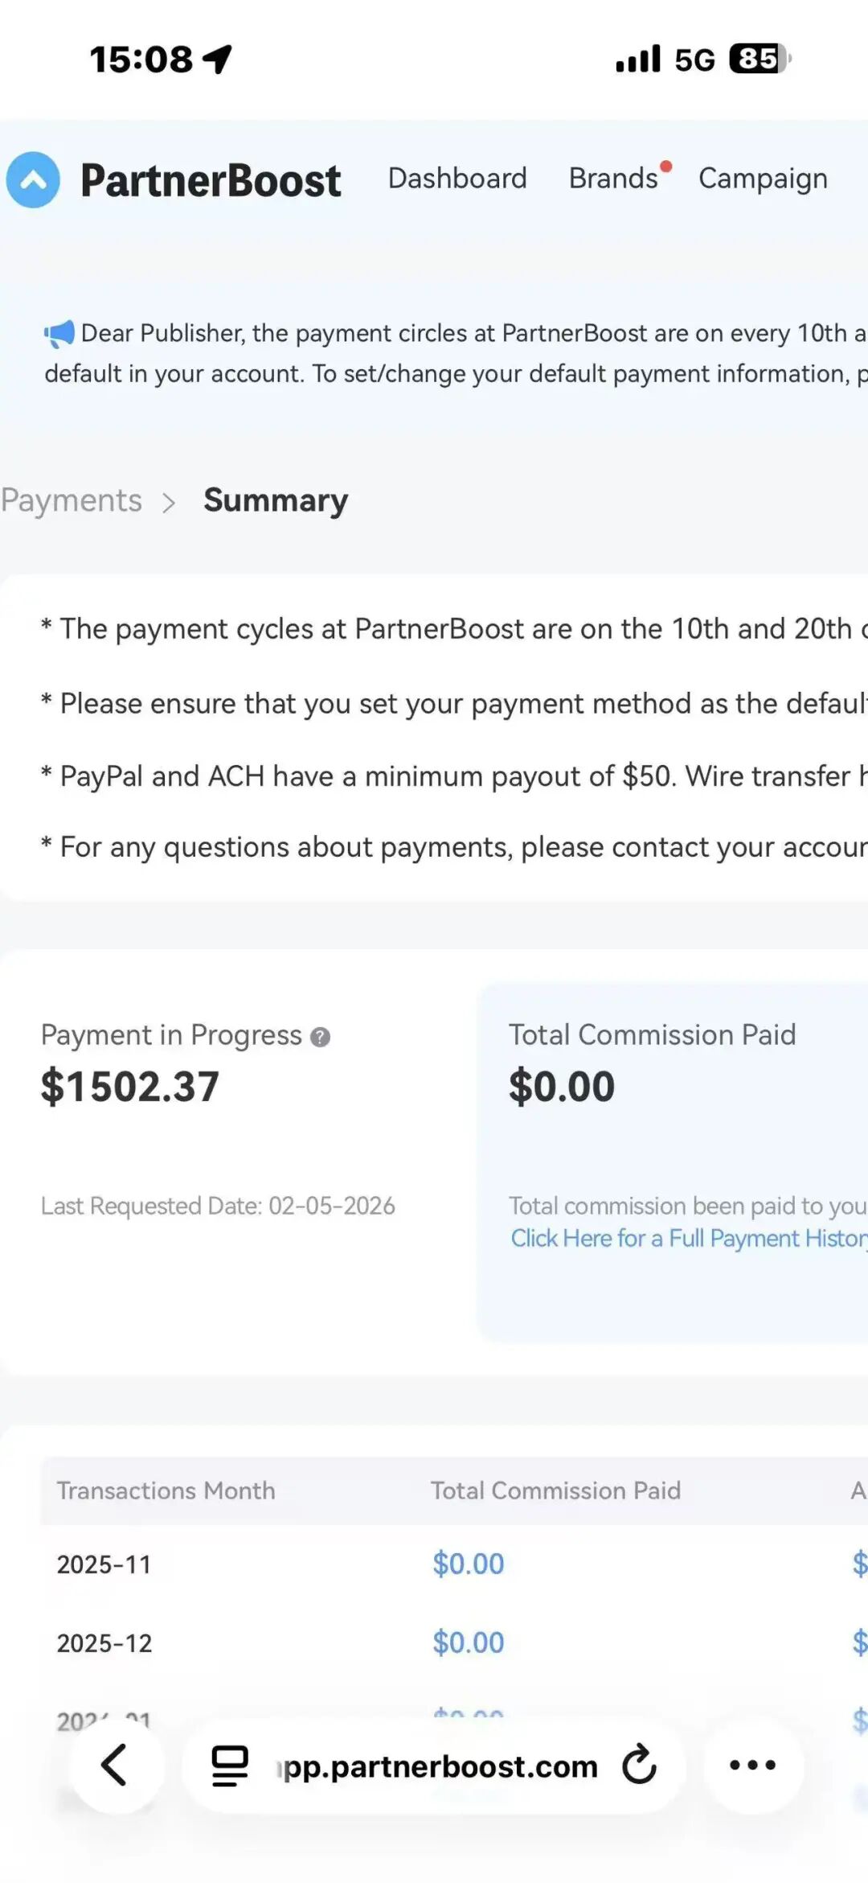Open the Full Payment History link
The width and height of the screenshot is (868, 1883).
pyautogui.click(x=689, y=1238)
